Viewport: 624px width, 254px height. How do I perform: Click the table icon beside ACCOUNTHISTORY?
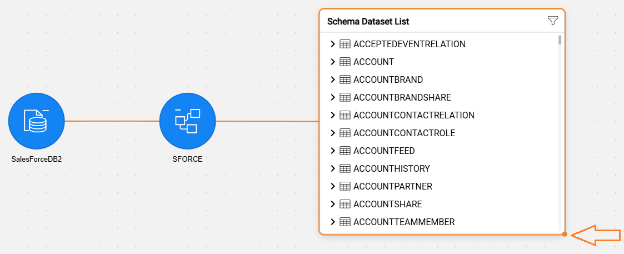(345, 168)
